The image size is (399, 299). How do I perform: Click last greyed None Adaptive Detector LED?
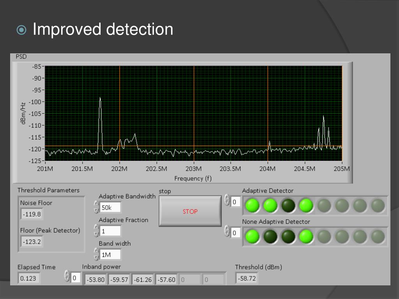coord(378,236)
